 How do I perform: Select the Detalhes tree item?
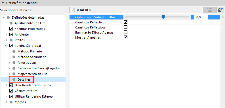click(x=24, y=80)
